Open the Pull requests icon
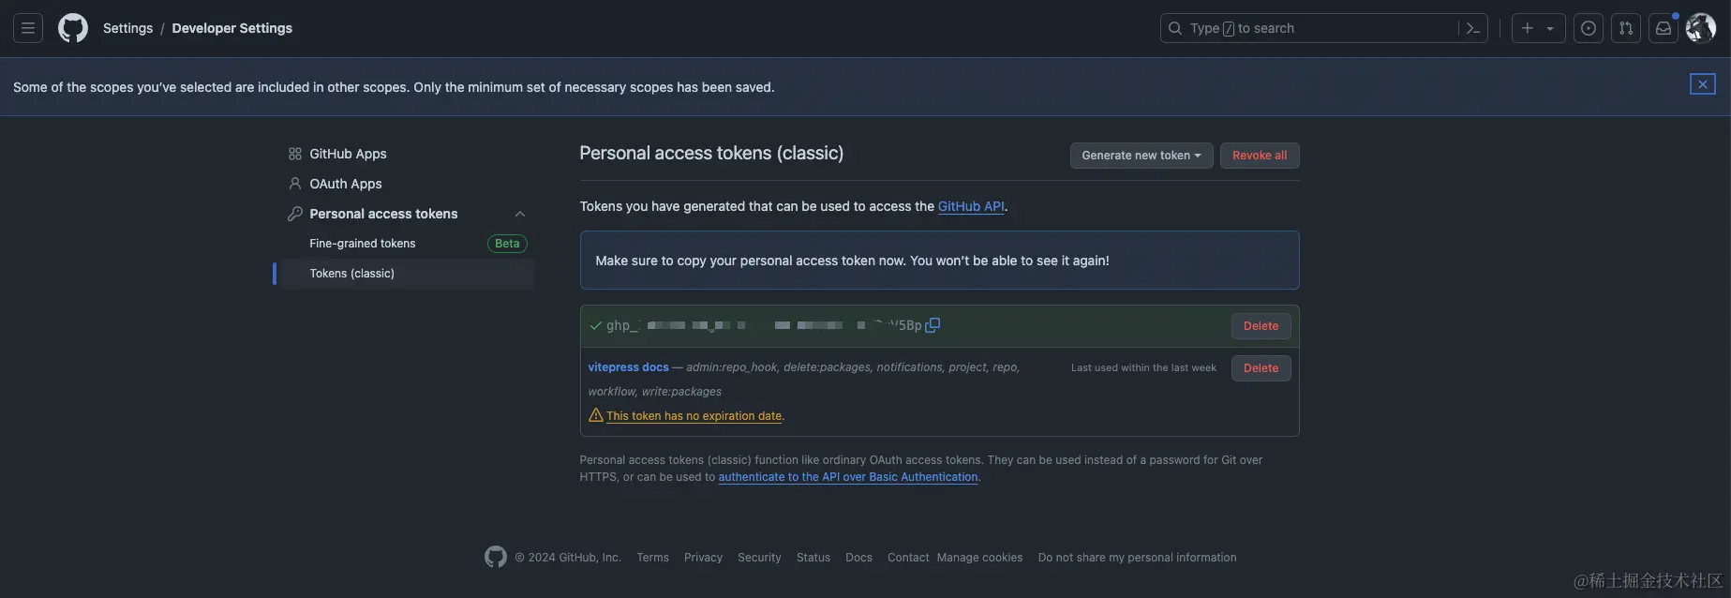This screenshot has height=598, width=1731. click(x=1626, y=28)
